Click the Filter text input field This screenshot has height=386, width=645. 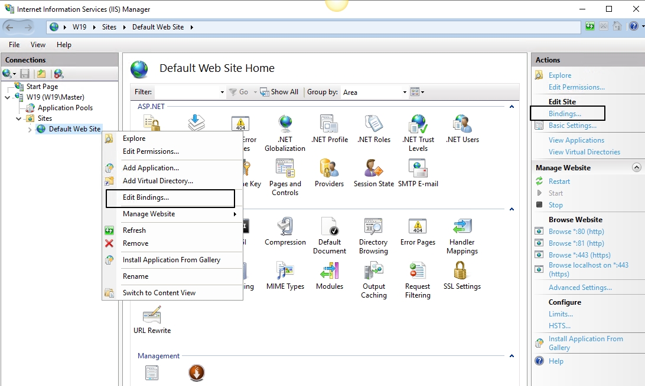pos(186,93)
